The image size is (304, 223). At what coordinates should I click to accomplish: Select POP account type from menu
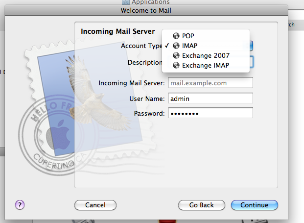pos(206,36)
